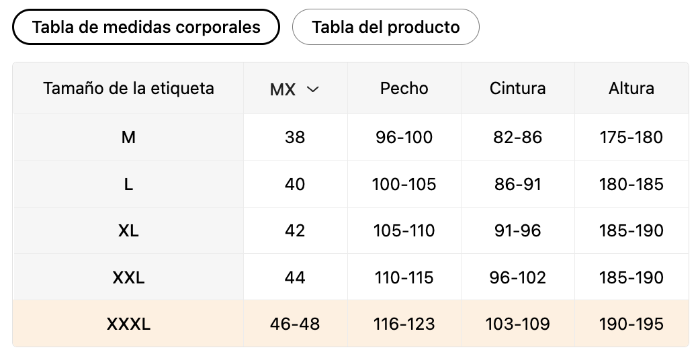Select the L size row label
The width and height of the screenshot is (700, 360).
pos(128,184)
